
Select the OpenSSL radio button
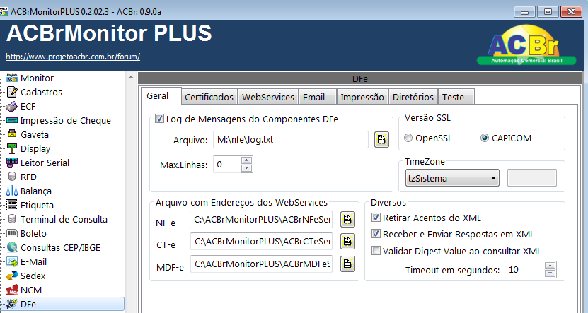click(x=408, y=138)
